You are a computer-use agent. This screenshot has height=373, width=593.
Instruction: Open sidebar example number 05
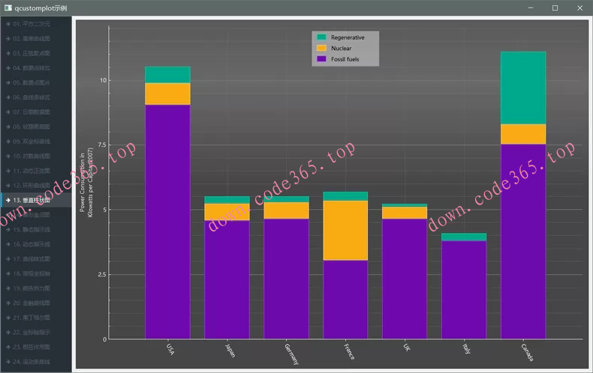coord(35,82)
